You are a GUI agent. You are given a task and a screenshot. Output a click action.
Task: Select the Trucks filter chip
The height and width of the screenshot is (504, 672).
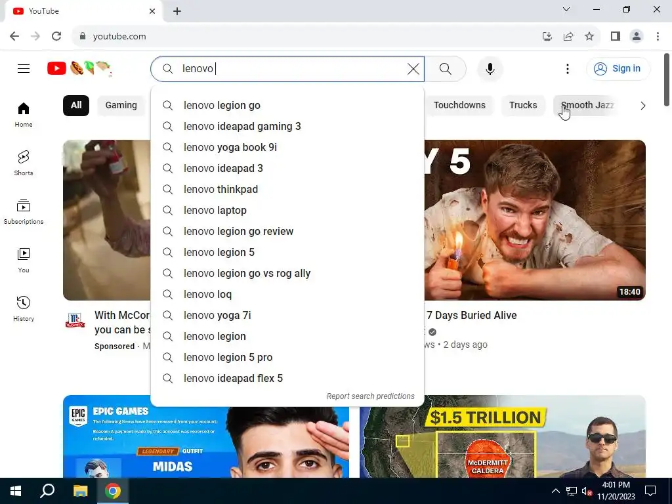(523, 106)
